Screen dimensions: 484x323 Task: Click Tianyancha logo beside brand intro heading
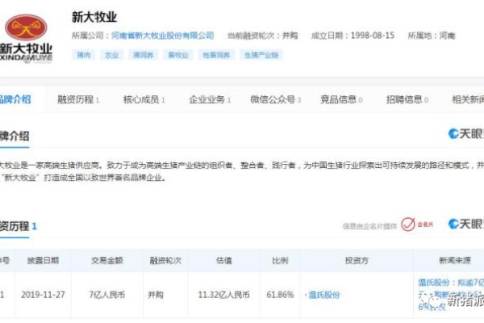(x=466, y=134)
